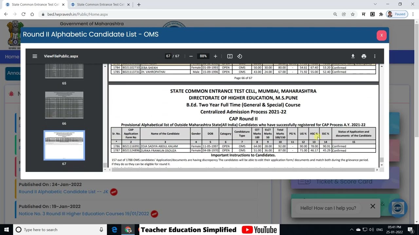Zoom in the PDF with plus button
This screenshot has height=235, width=419.
pyautogui.click(x=215, y=56)
